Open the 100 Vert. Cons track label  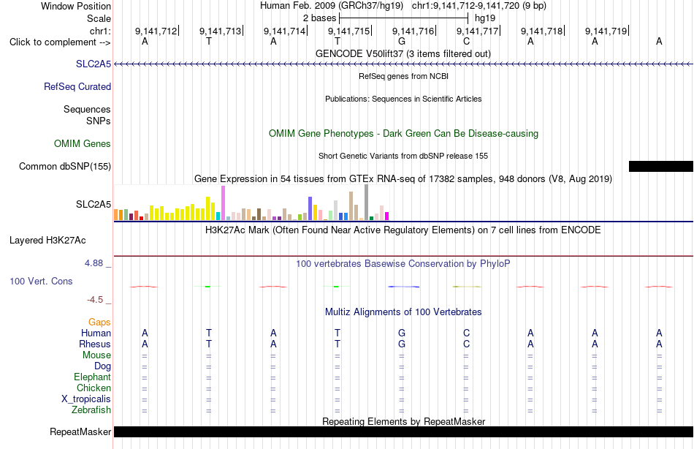pos(41,281)
